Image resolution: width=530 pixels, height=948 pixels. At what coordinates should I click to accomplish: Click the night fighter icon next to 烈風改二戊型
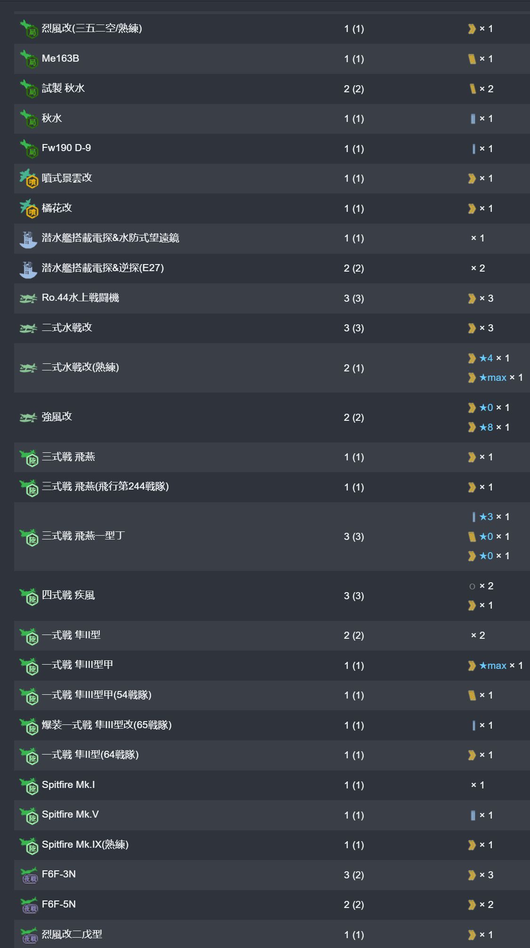point(29,935)
